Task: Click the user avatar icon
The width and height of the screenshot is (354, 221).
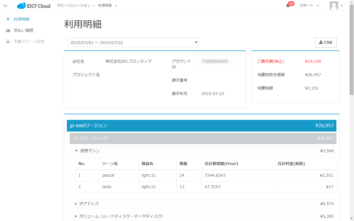Action: point(334,6)
